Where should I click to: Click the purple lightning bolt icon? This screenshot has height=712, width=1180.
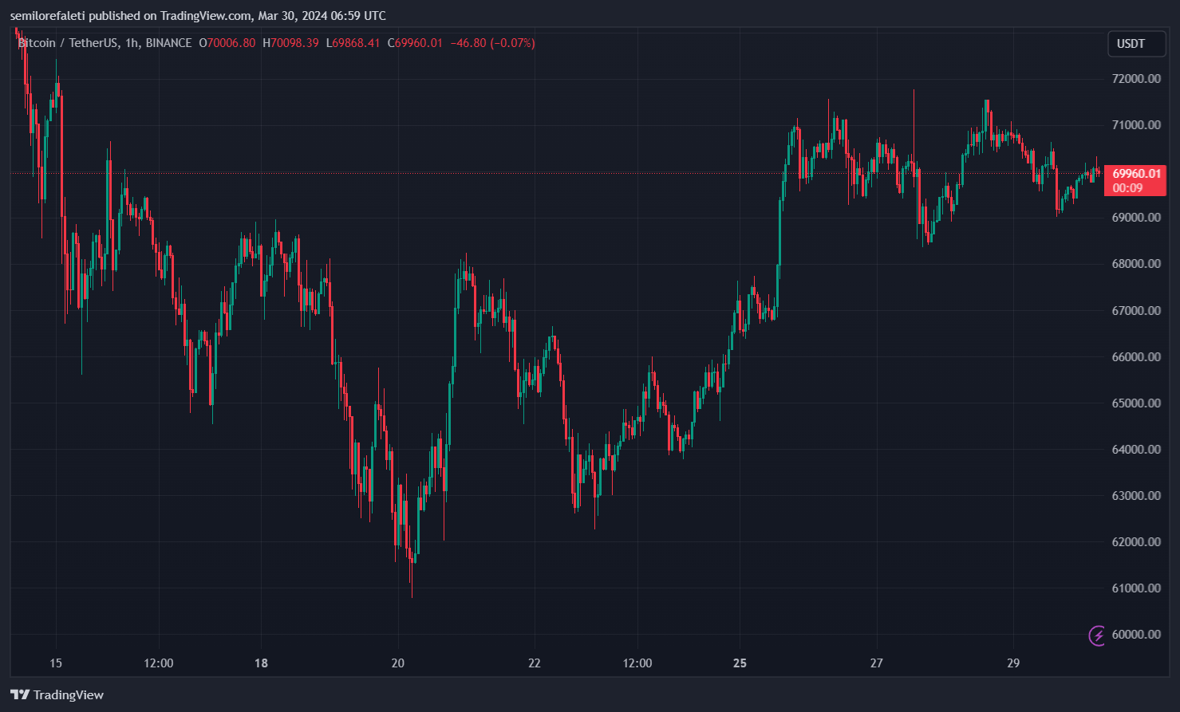pos(1098,635)
